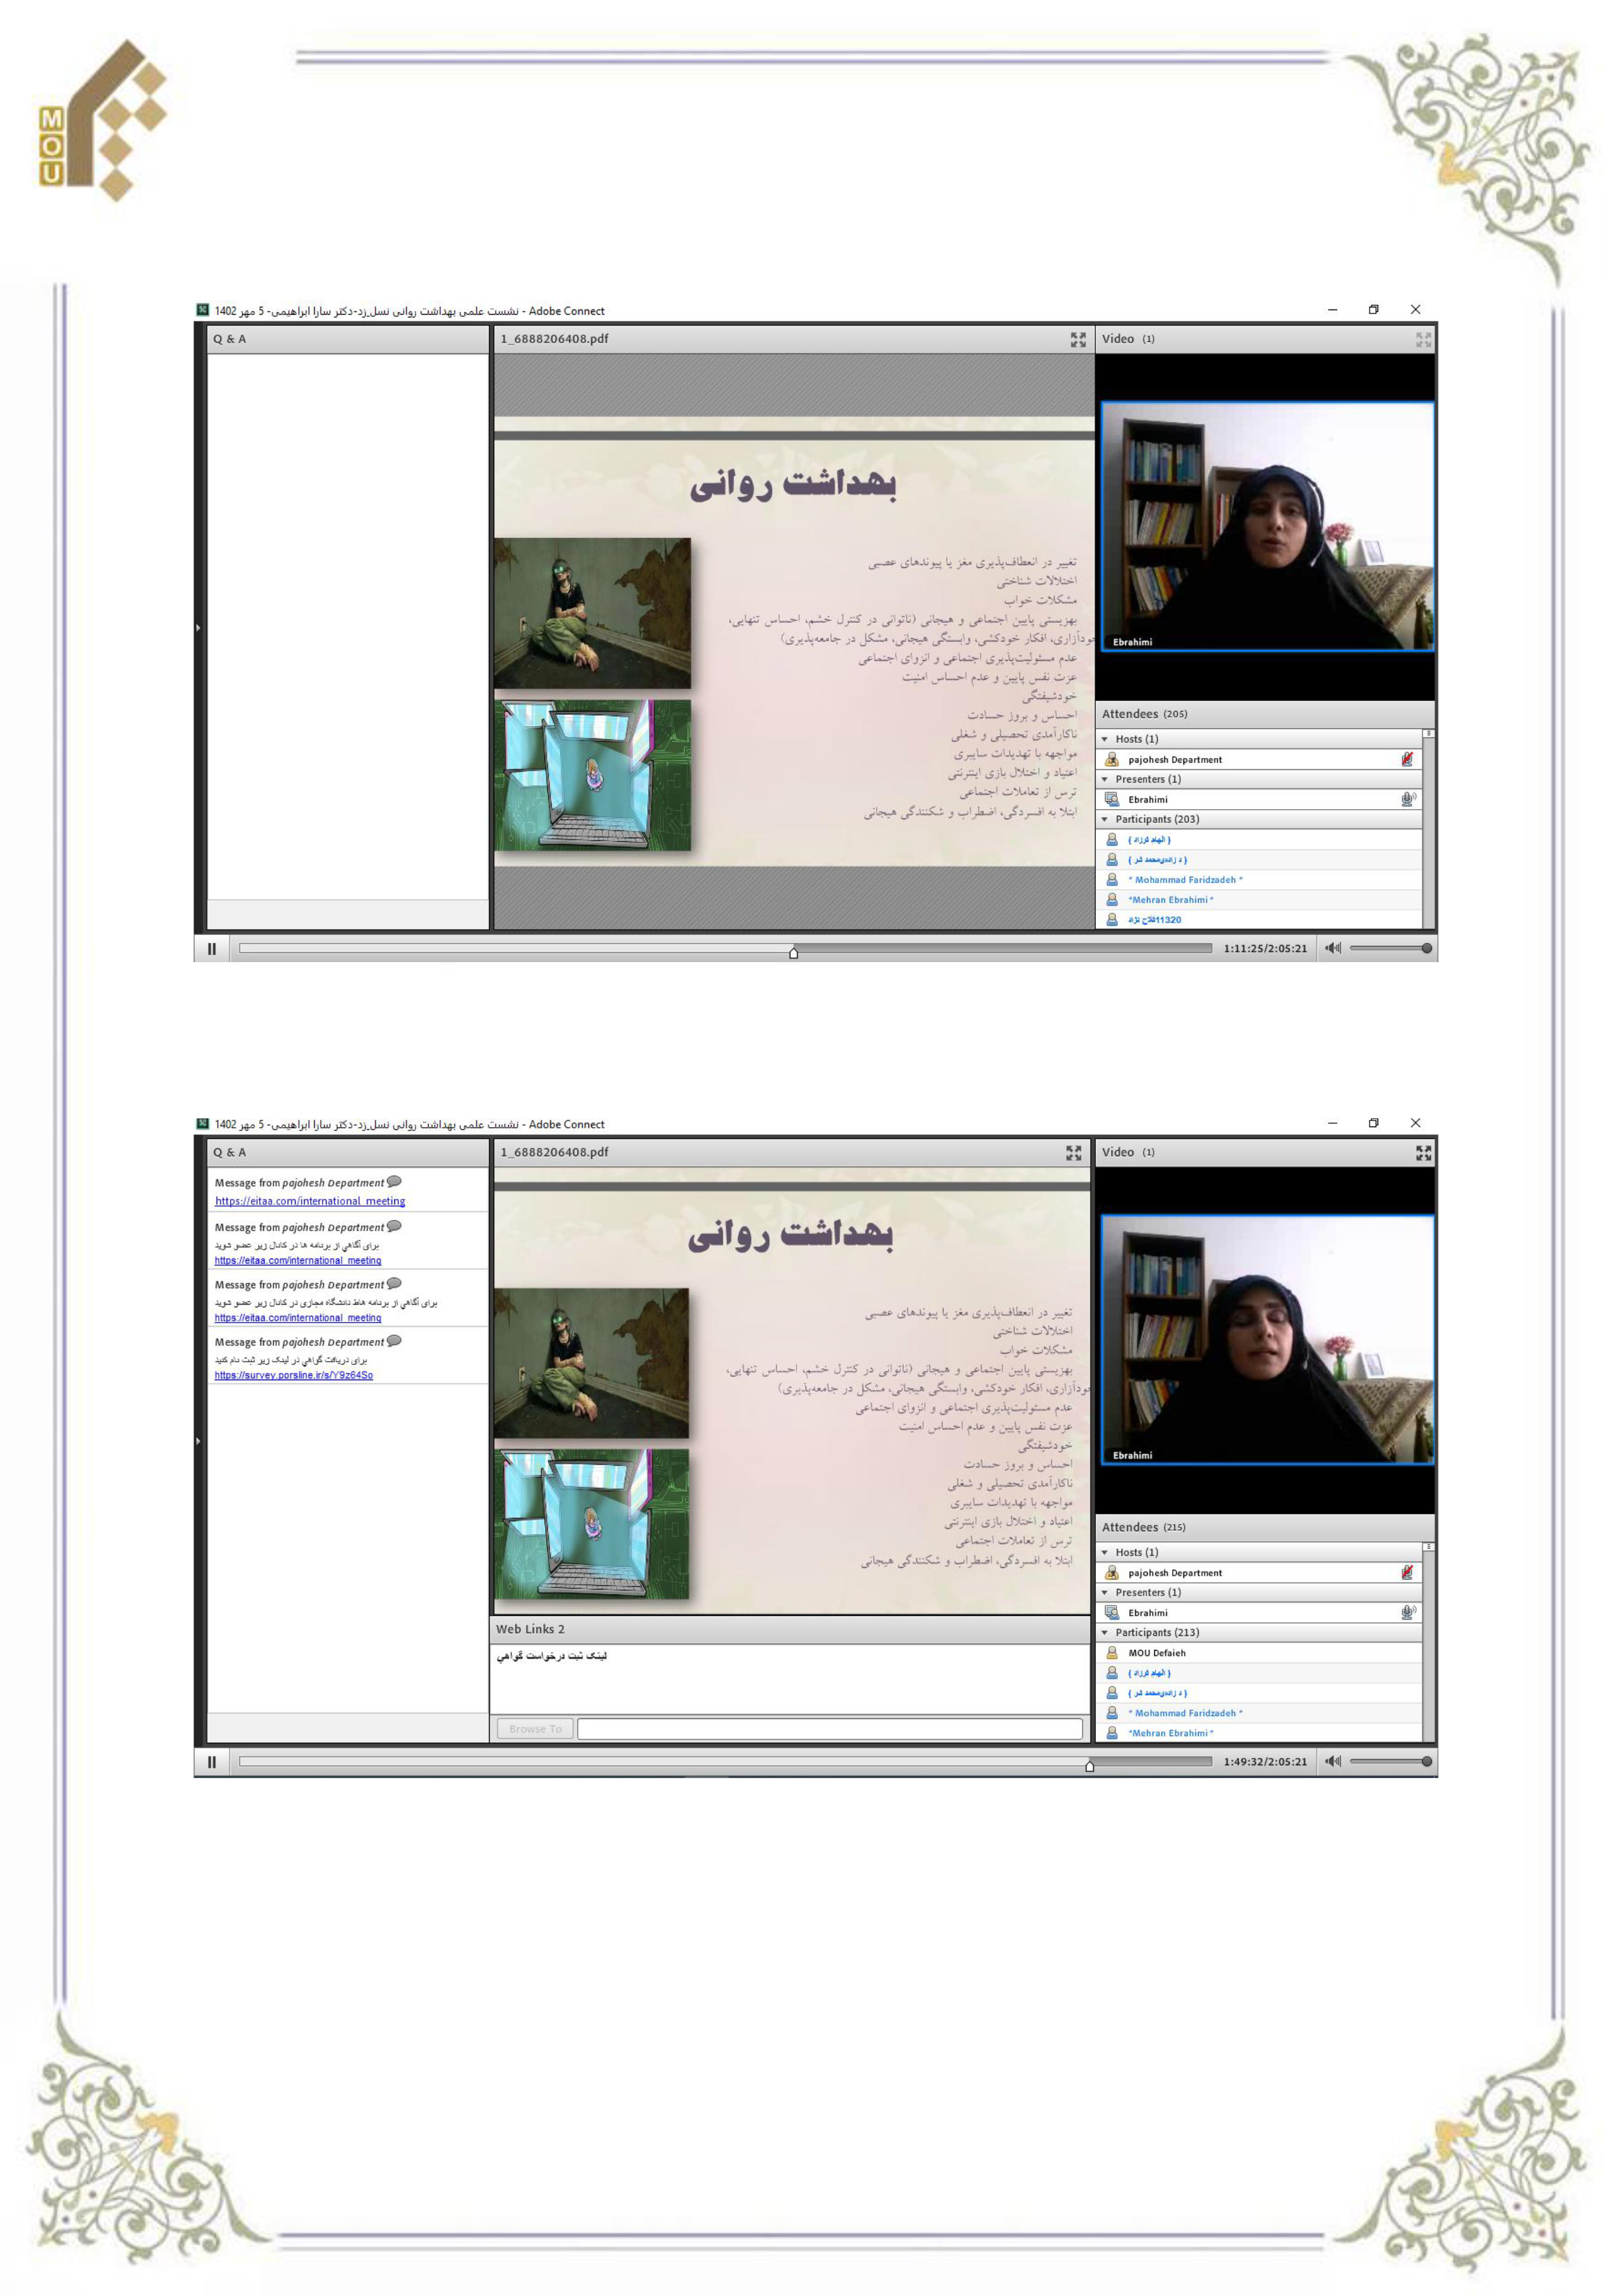Click the speaking icon on Ebrahimi's row, Attendees (215)

coord(1408,1612)
